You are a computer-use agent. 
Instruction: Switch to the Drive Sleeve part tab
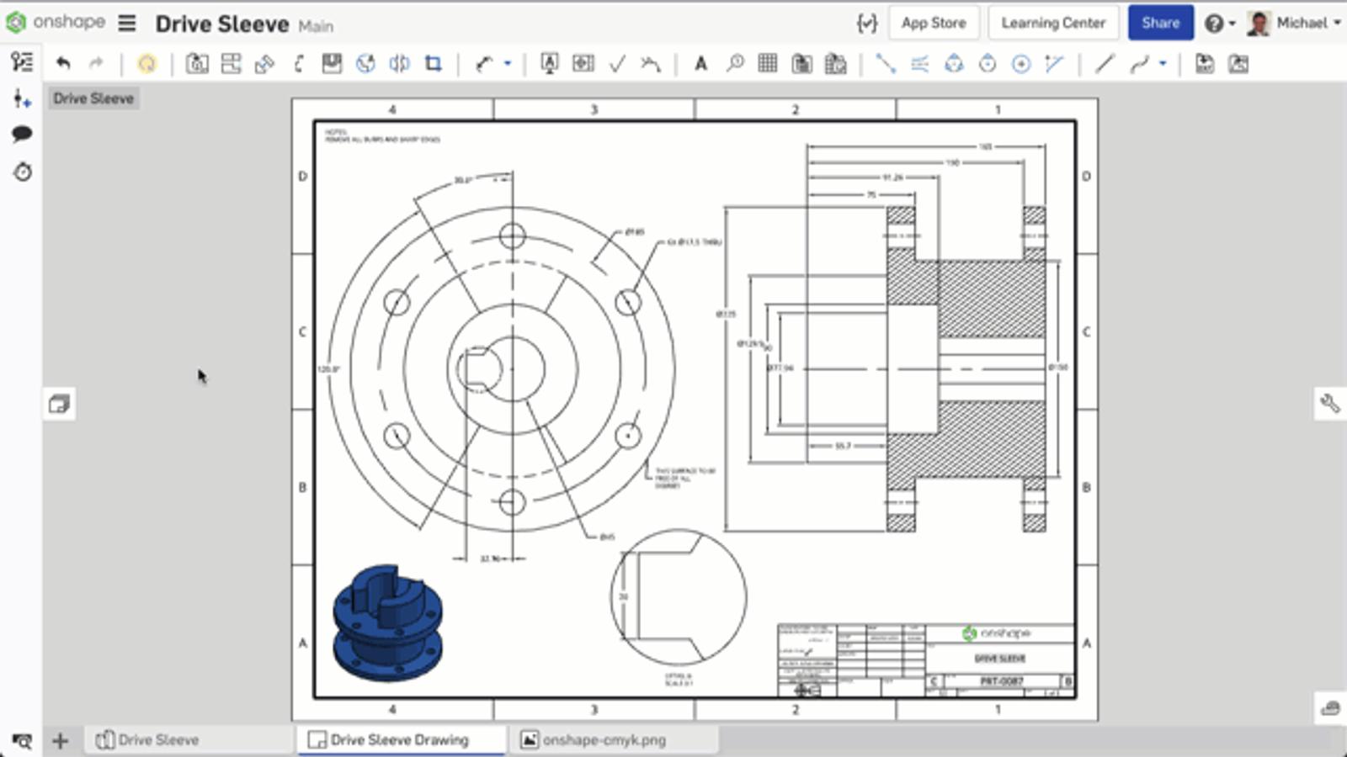point(158,740)
